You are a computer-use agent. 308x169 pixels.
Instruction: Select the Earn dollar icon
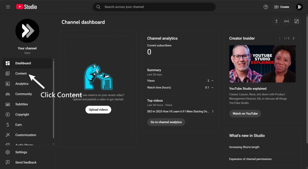click(x=8, y=125)
